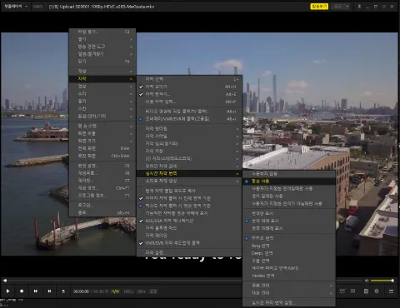Adjust the yellow volume slider
The width and height of the screenshot is (400, 308).
point(382,281)
